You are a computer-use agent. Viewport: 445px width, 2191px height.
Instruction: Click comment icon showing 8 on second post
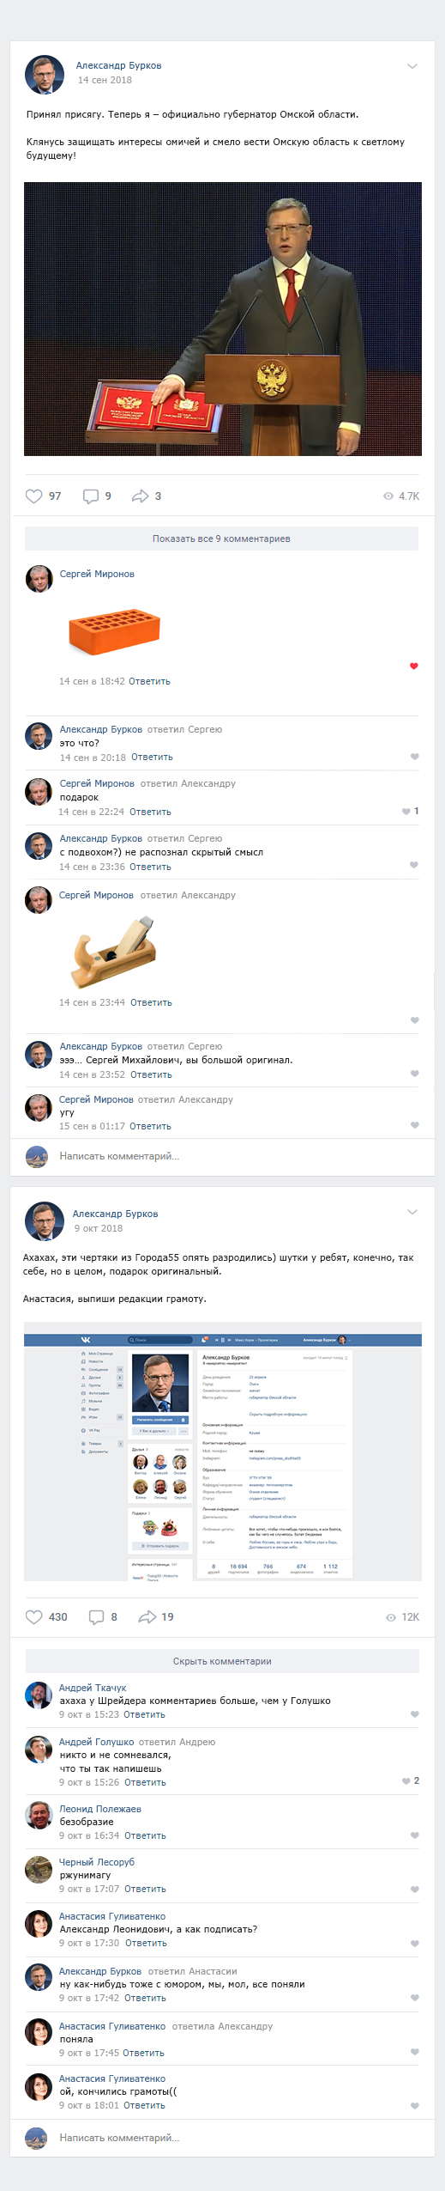97,1616
